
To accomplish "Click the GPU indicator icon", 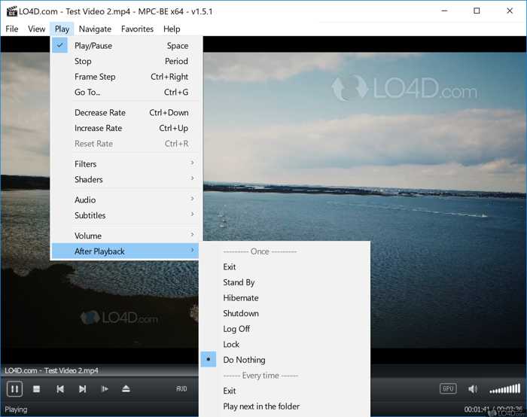I will tap(448, 389).
